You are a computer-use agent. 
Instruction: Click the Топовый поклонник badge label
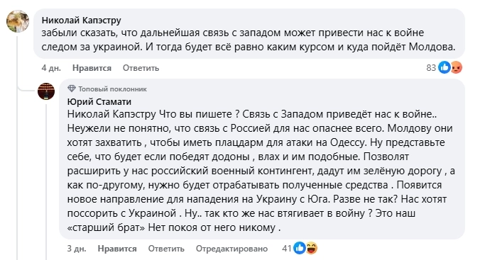(112, 89)
